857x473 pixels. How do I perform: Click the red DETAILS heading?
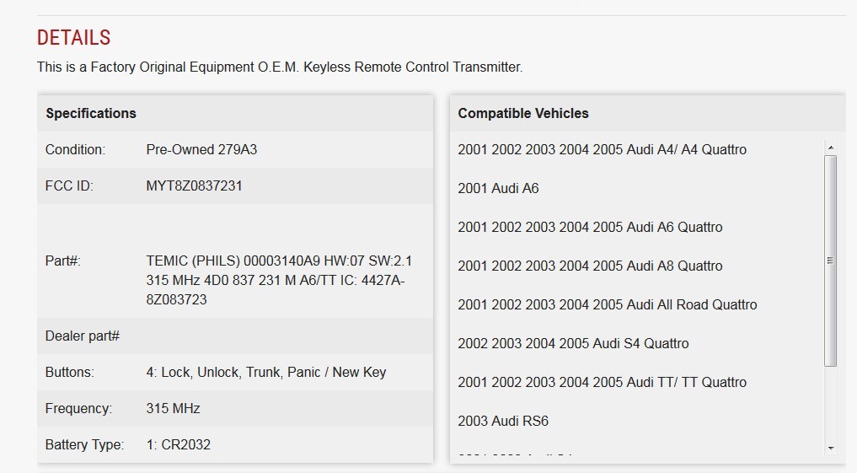click(x=74, y=38)
